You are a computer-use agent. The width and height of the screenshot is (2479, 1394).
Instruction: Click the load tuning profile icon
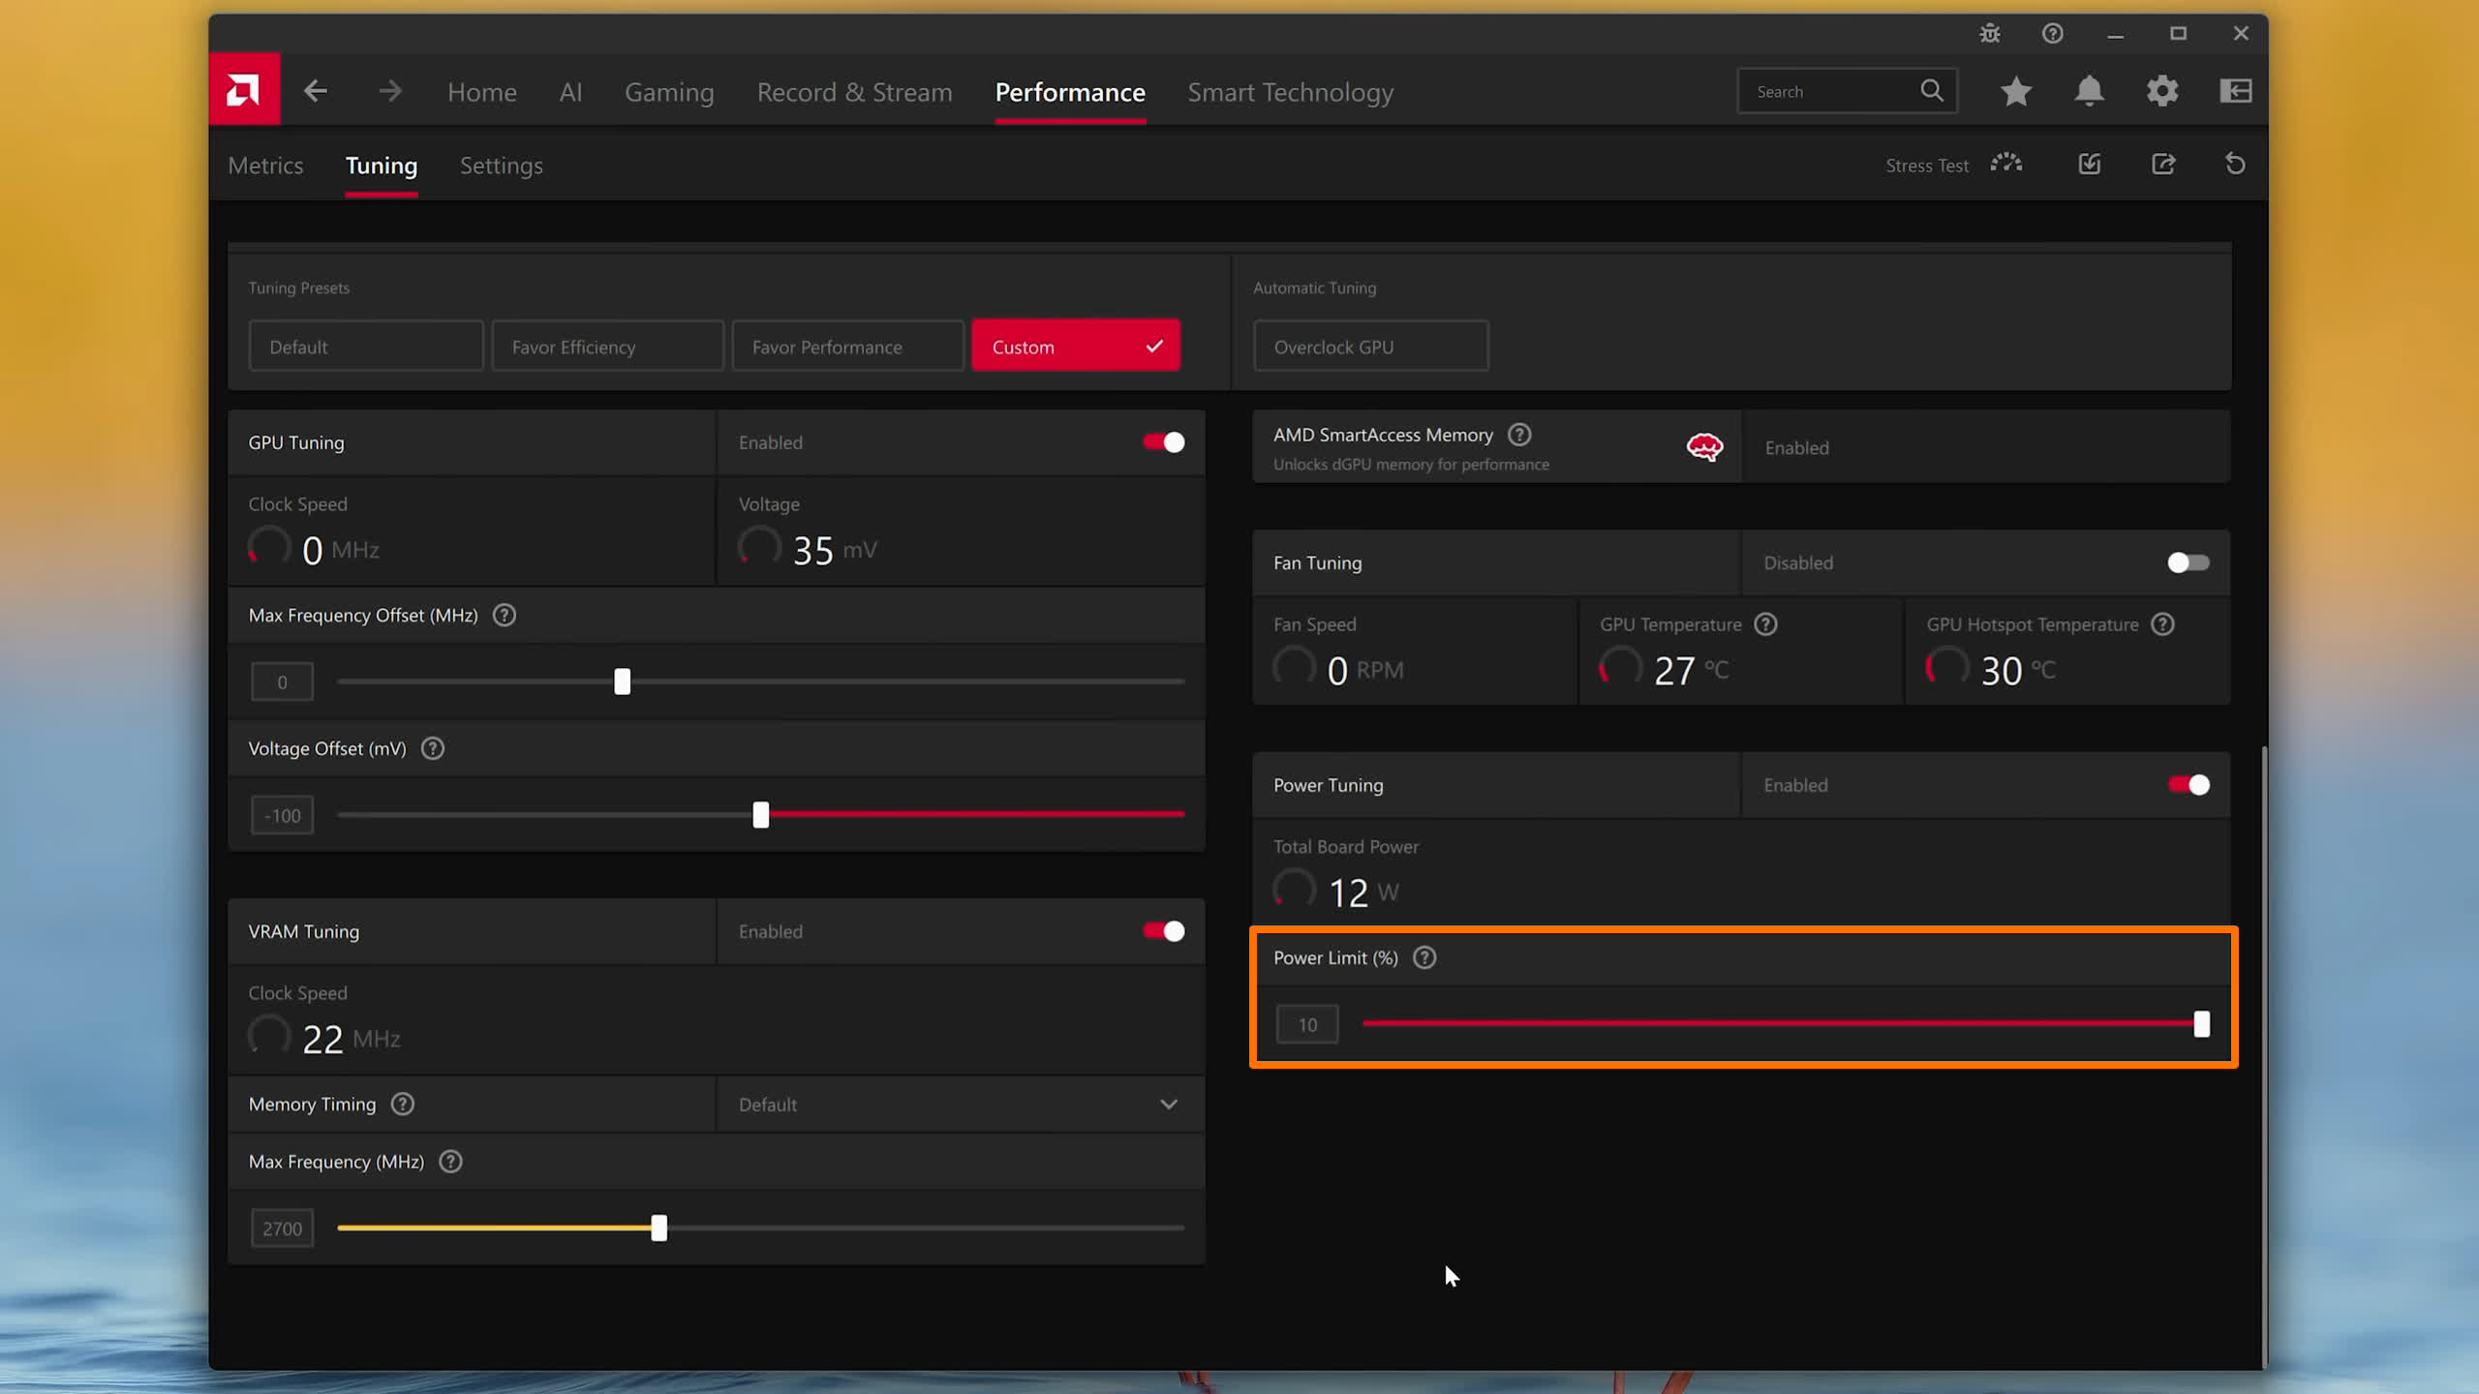coord(2090,164)
